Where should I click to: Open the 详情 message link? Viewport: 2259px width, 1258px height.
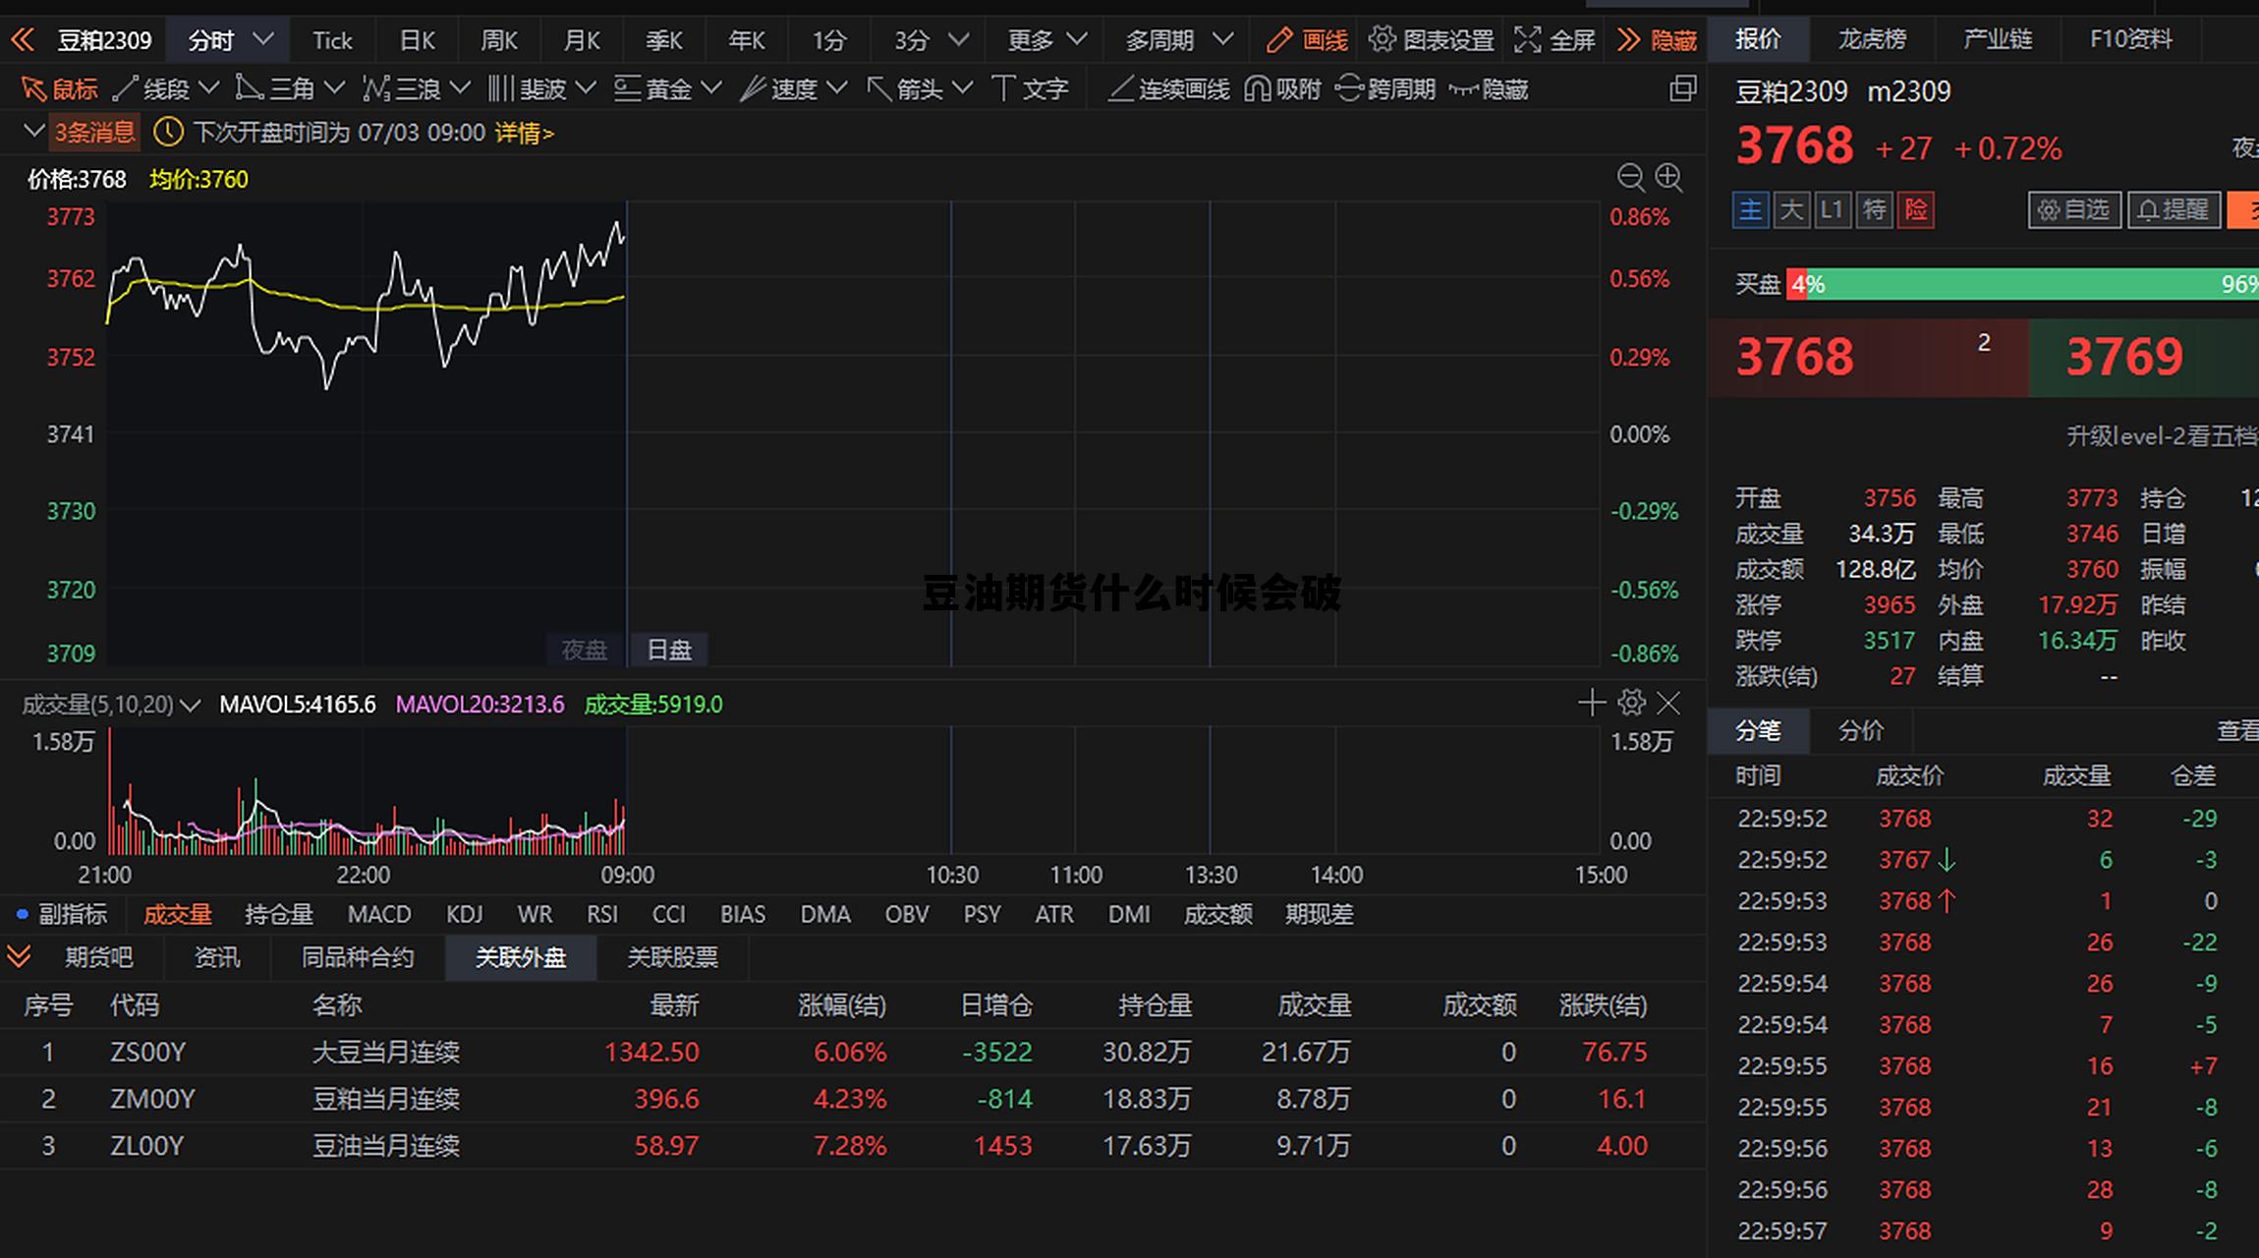point(522,132)
